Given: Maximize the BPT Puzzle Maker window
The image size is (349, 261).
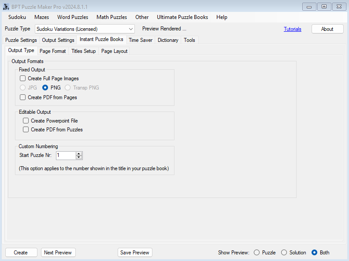Looking at the screenshot, I should 324,7.
